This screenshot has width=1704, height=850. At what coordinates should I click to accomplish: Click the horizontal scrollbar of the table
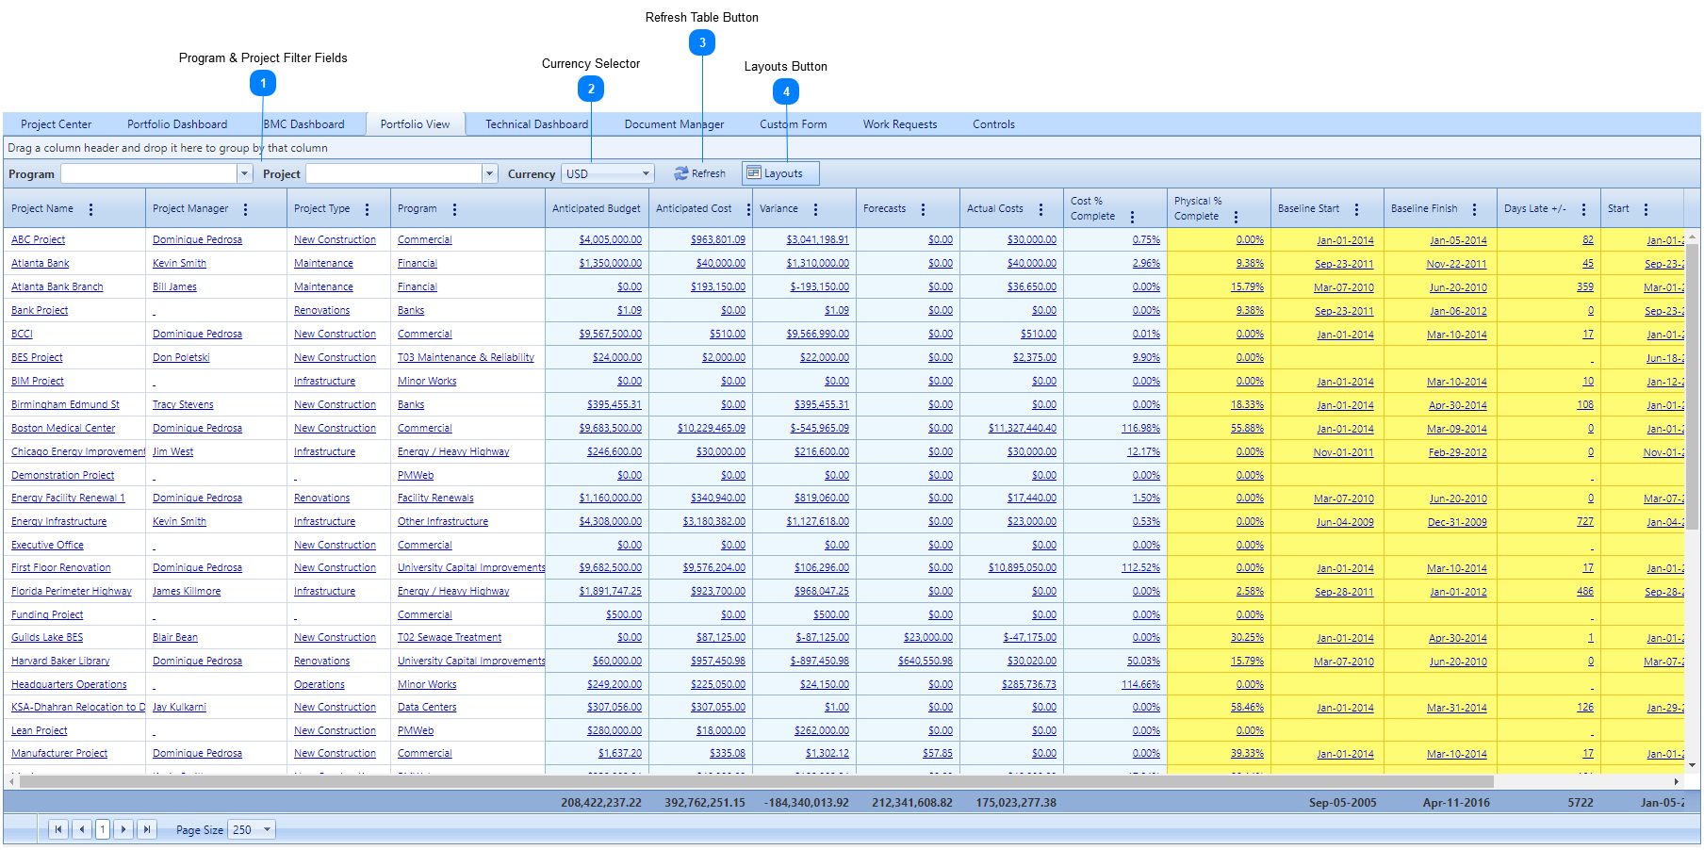756,781
